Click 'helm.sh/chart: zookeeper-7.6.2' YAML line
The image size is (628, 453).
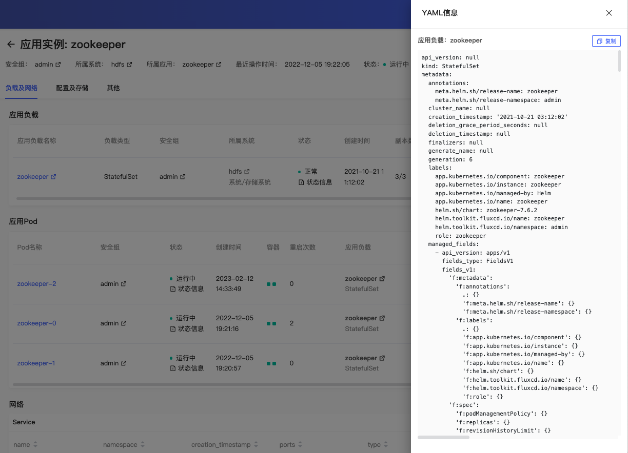click(486, 210)
